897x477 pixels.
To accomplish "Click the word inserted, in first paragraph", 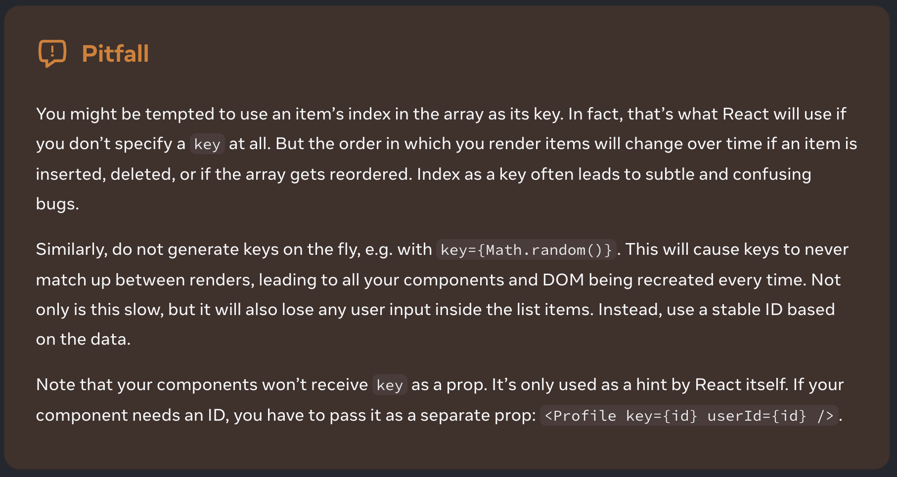I will [x=71, y=175].
